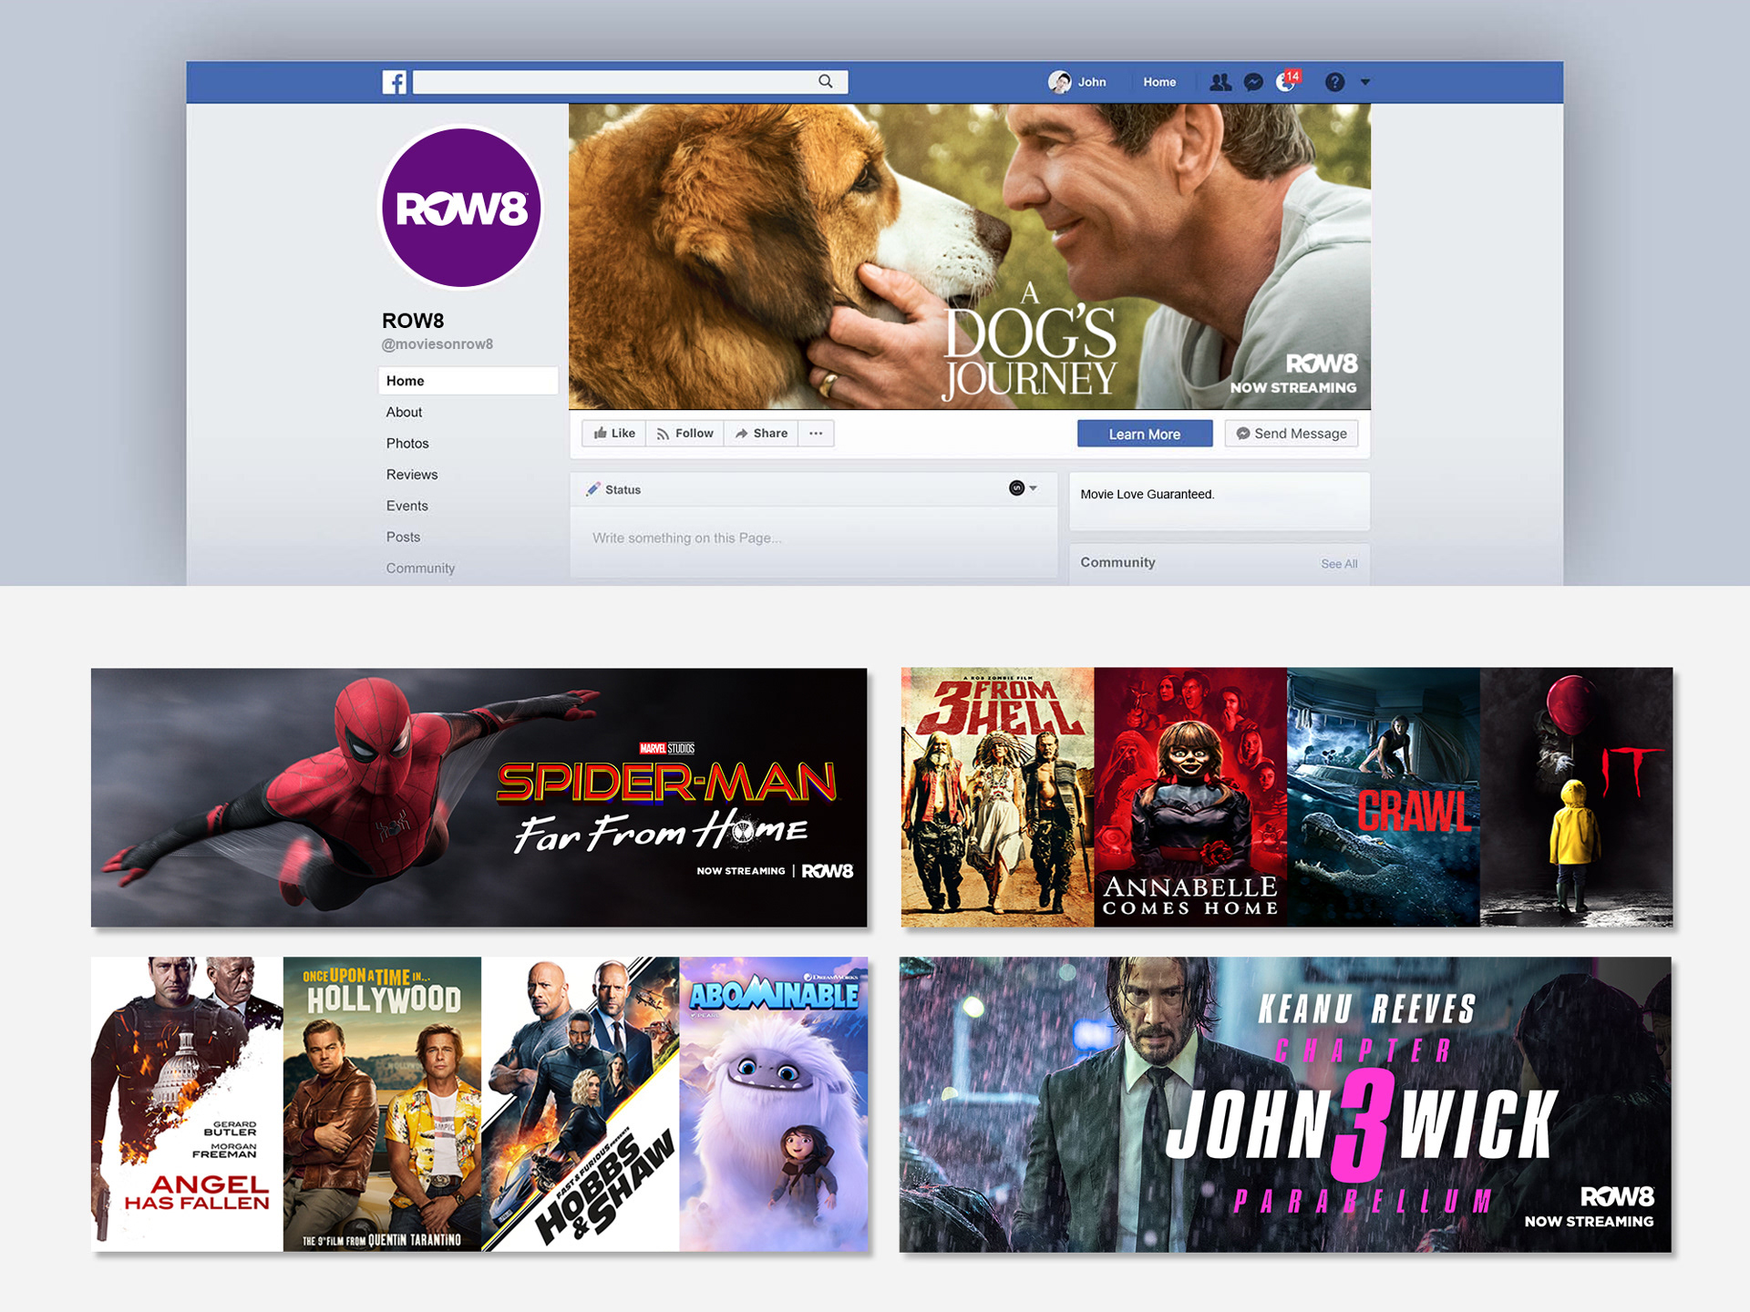Click A Dog's Journey cover photo
This screenshot has width=1750, height=1312.
coord(970,257)
